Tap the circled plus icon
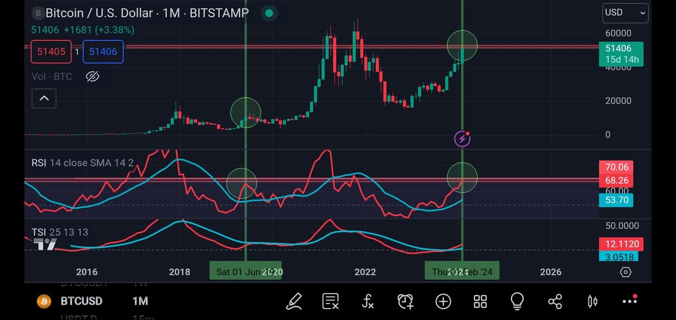 click(x=443, y=301)
